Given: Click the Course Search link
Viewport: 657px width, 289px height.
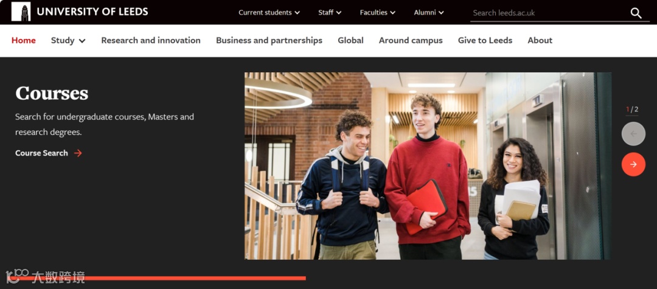Looking at the screenshot, I should click(x=41, y=153).
